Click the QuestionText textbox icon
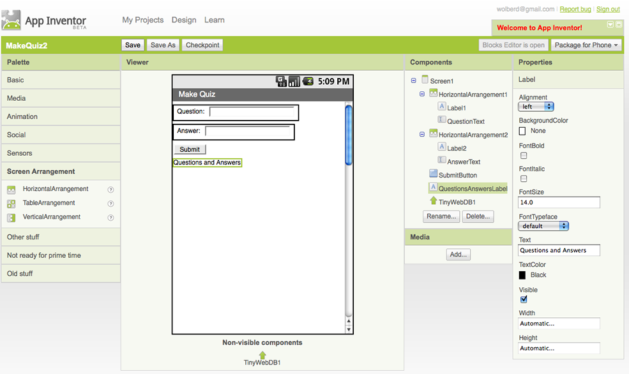 pos(442,119)
